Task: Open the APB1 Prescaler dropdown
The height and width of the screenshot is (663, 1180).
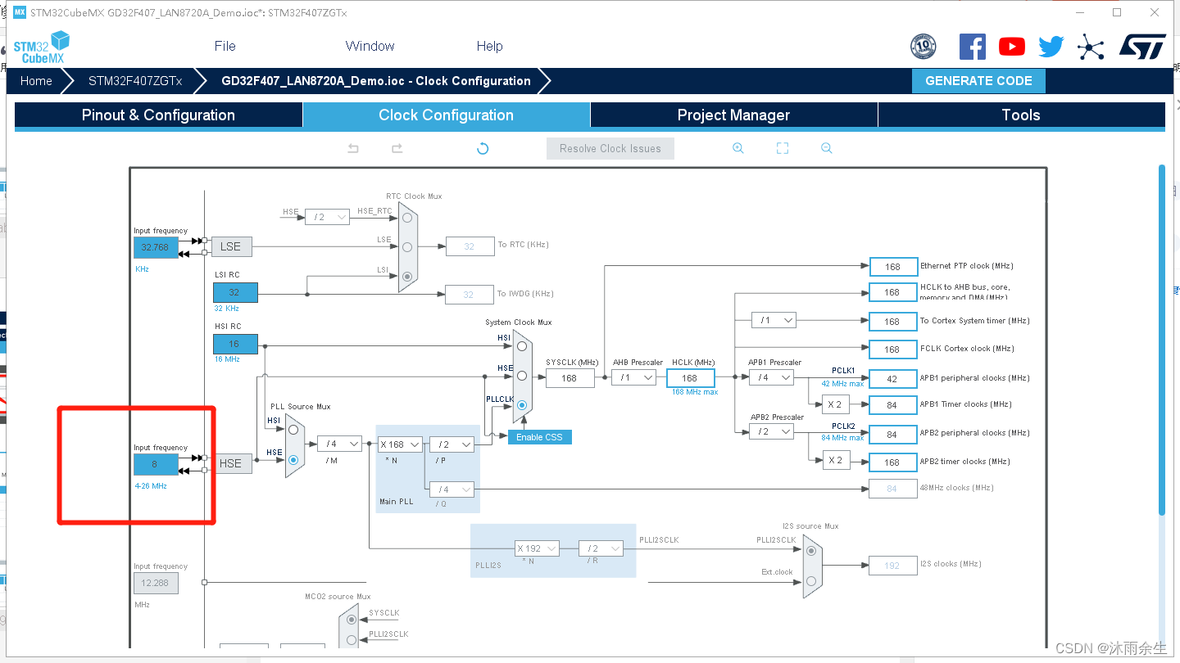Action: (x=772, y=377)
